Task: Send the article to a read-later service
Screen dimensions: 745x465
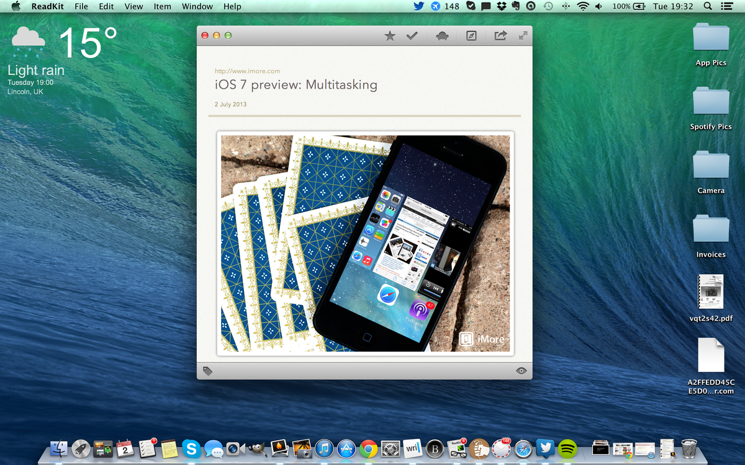Action: pos(441,35)
